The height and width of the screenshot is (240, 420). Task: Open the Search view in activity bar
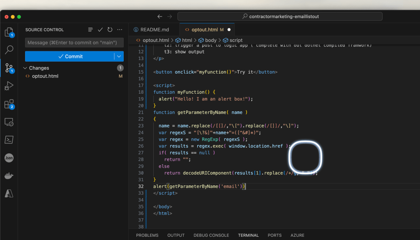coord(9,50)
